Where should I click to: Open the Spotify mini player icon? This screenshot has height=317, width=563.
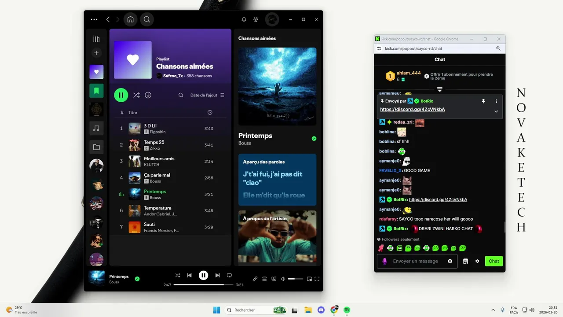point(309,279)
